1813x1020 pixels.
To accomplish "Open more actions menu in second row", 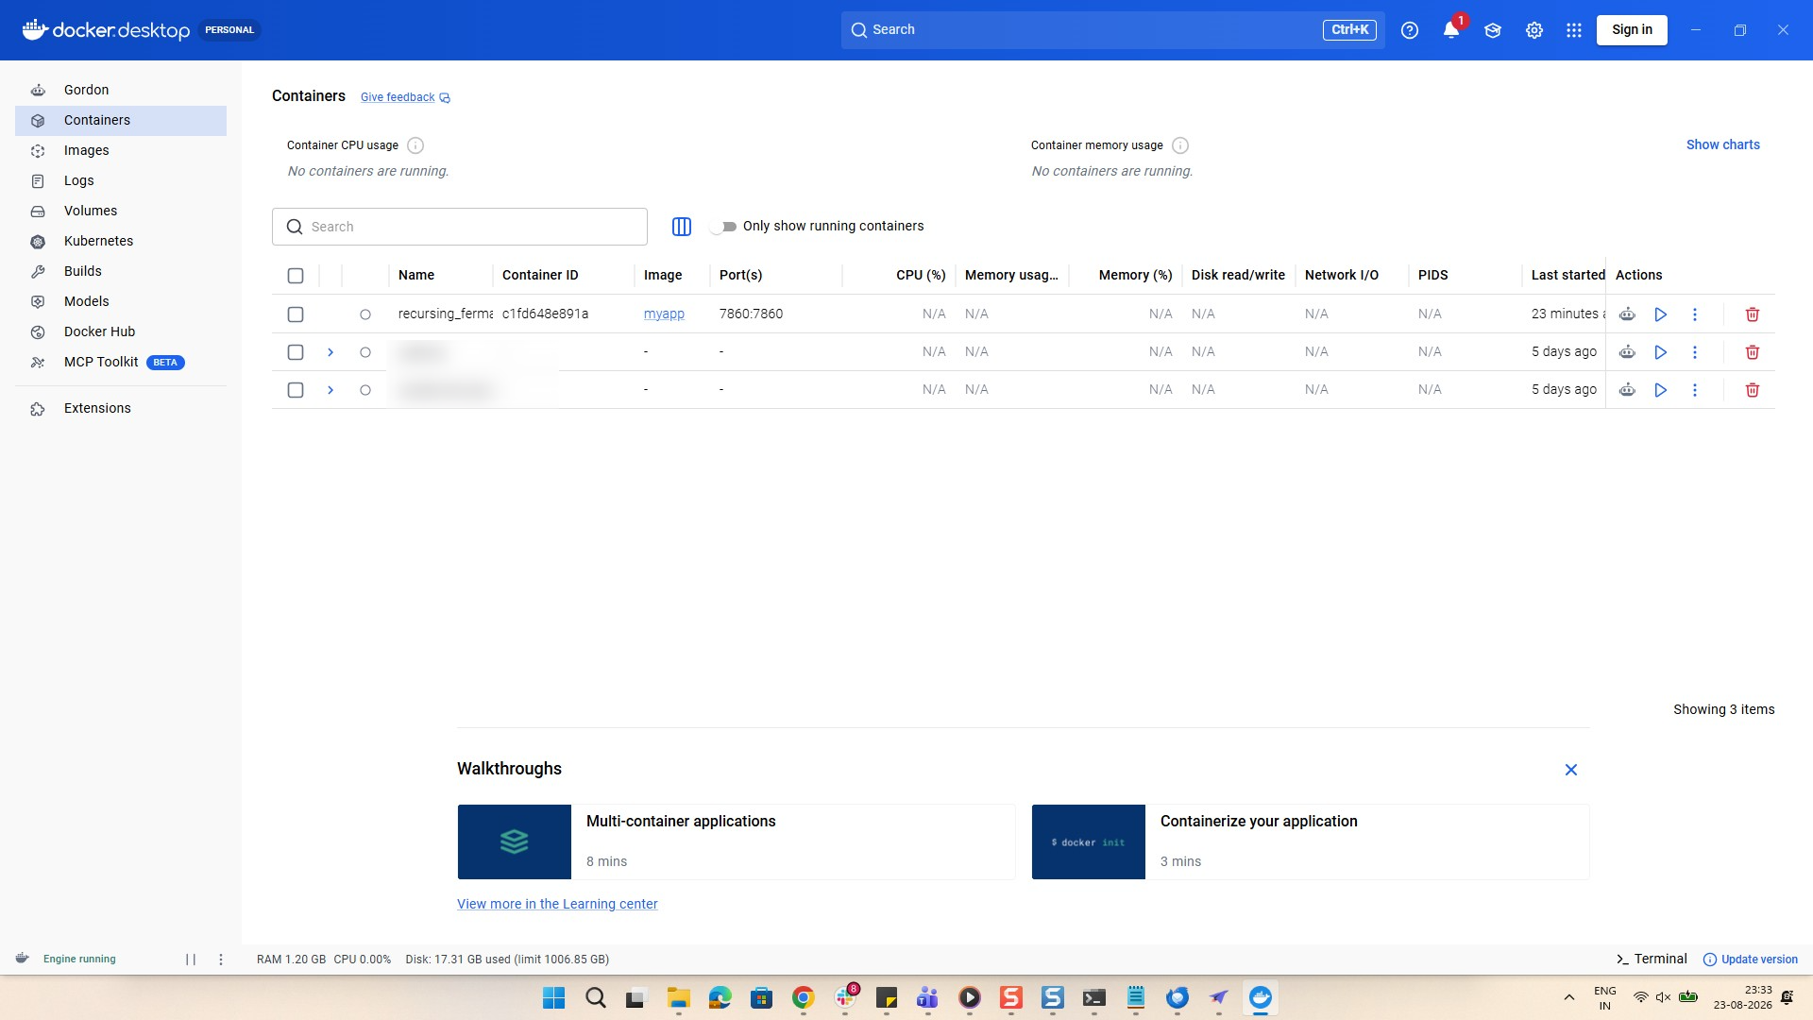I will (x=1695, y=352).
